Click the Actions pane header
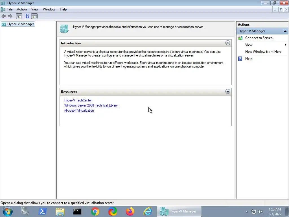 [x=262, y=24]
